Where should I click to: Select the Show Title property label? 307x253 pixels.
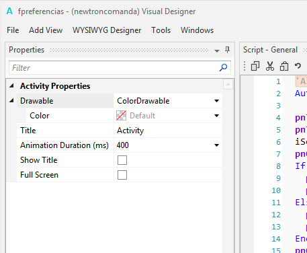tap(39, 160)
